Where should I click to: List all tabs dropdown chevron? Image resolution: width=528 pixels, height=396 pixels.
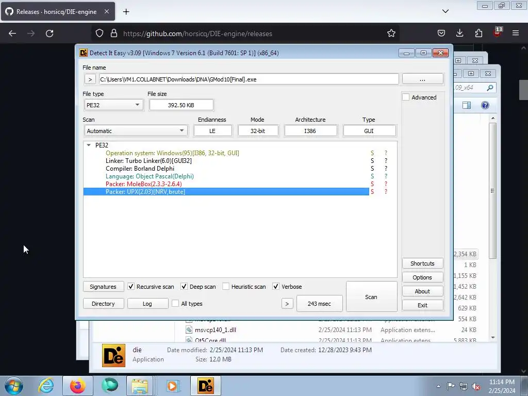click(x=445, y=11)
